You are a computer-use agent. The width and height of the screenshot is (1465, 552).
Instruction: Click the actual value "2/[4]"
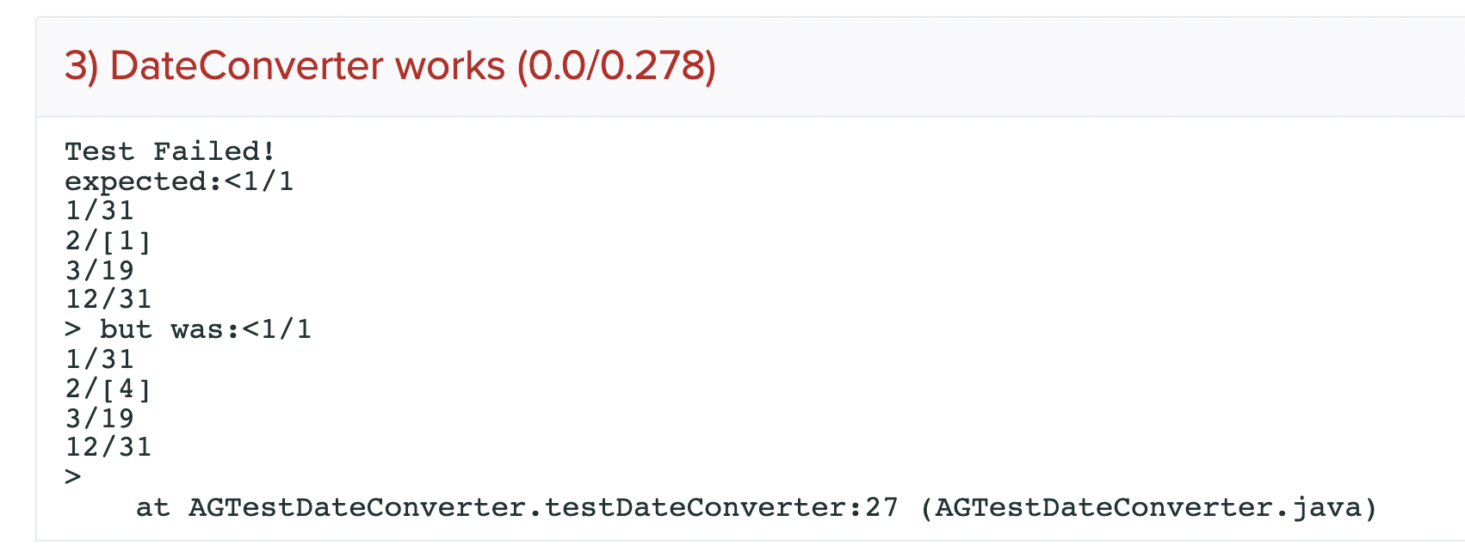[x=108, y=389]
